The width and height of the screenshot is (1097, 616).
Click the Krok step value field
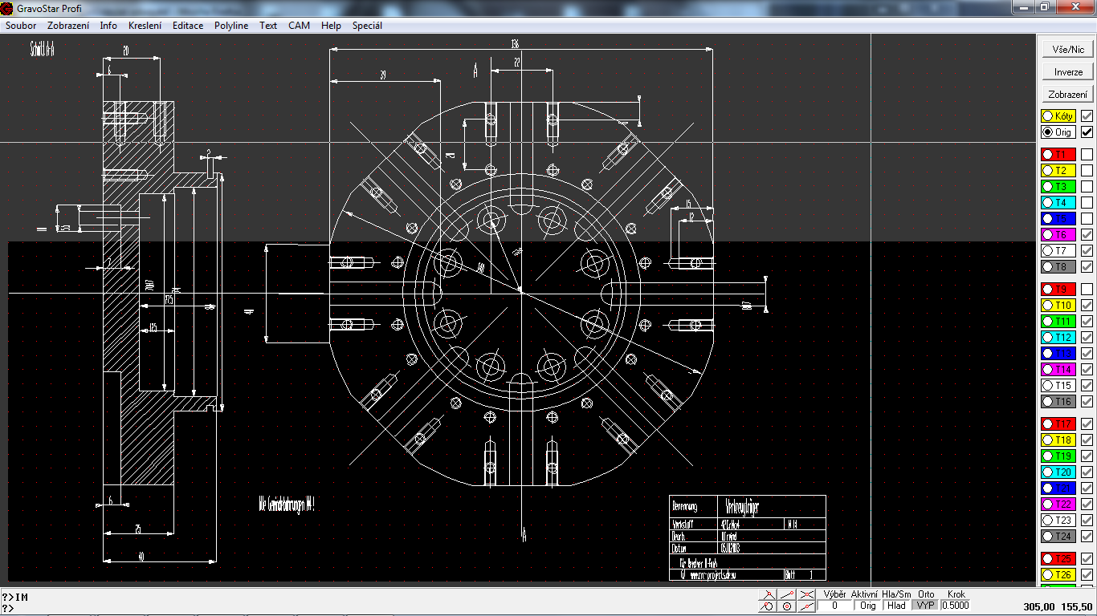click(956, 606)
